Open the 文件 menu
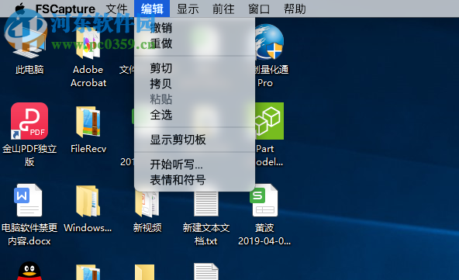This screenshot has height=280, width=459. pos(116,9)
